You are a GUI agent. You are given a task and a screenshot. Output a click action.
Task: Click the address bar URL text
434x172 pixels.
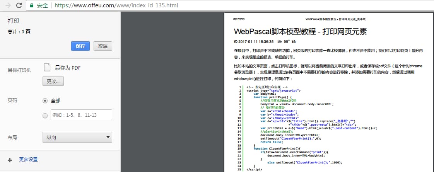point(116,5)
